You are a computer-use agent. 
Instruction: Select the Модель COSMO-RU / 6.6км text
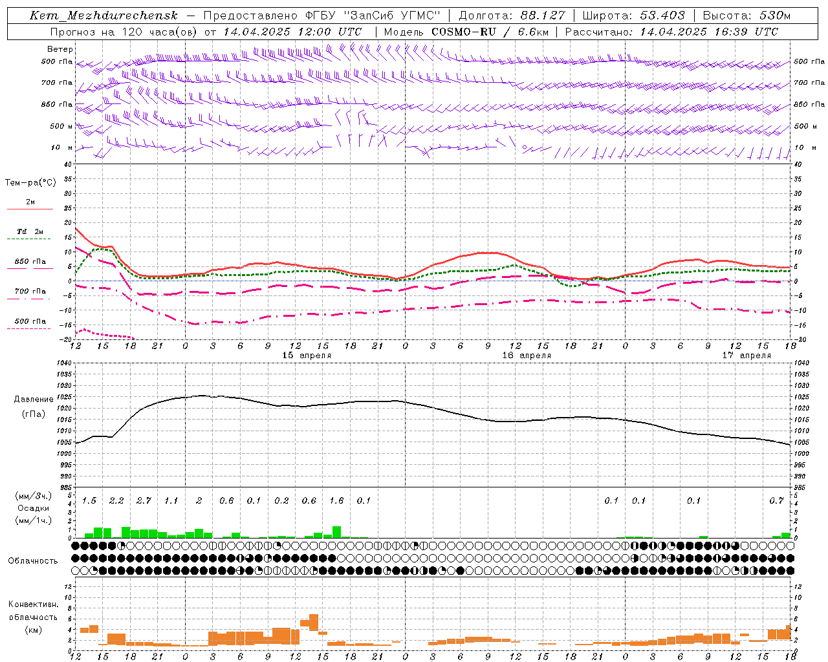point(466,31)
